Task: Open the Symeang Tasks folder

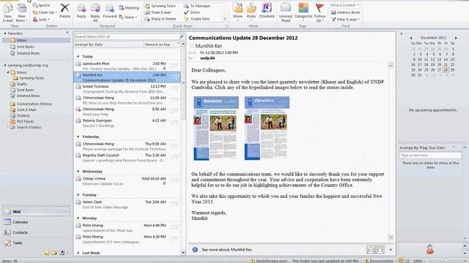Action: 32,78
